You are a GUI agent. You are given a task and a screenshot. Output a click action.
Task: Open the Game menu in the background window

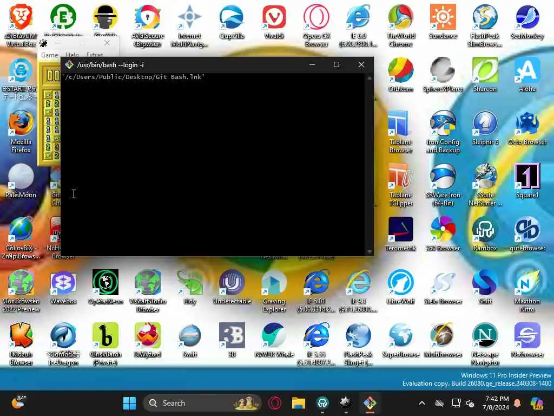click(49, 55)
